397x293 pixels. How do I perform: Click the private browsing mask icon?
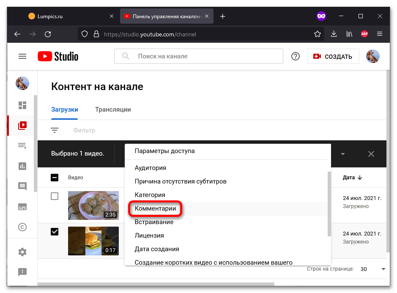(321, 16)
